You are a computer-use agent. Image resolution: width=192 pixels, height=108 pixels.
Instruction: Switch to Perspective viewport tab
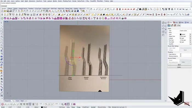[x=7, y=101]
